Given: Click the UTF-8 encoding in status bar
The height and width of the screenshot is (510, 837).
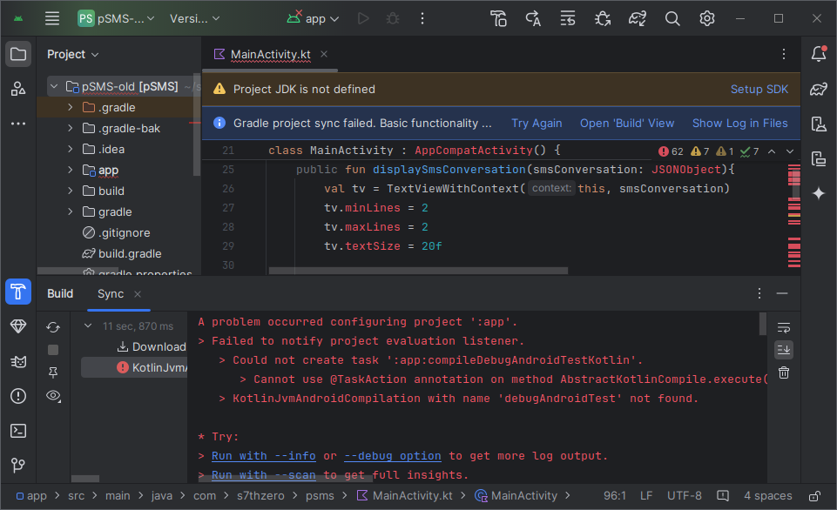Looking at the screenshot, I should 685,495.
